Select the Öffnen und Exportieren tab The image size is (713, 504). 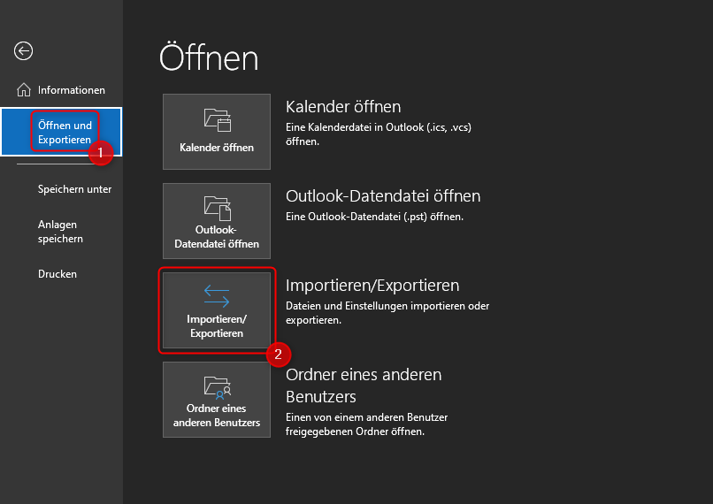point(65,133)
